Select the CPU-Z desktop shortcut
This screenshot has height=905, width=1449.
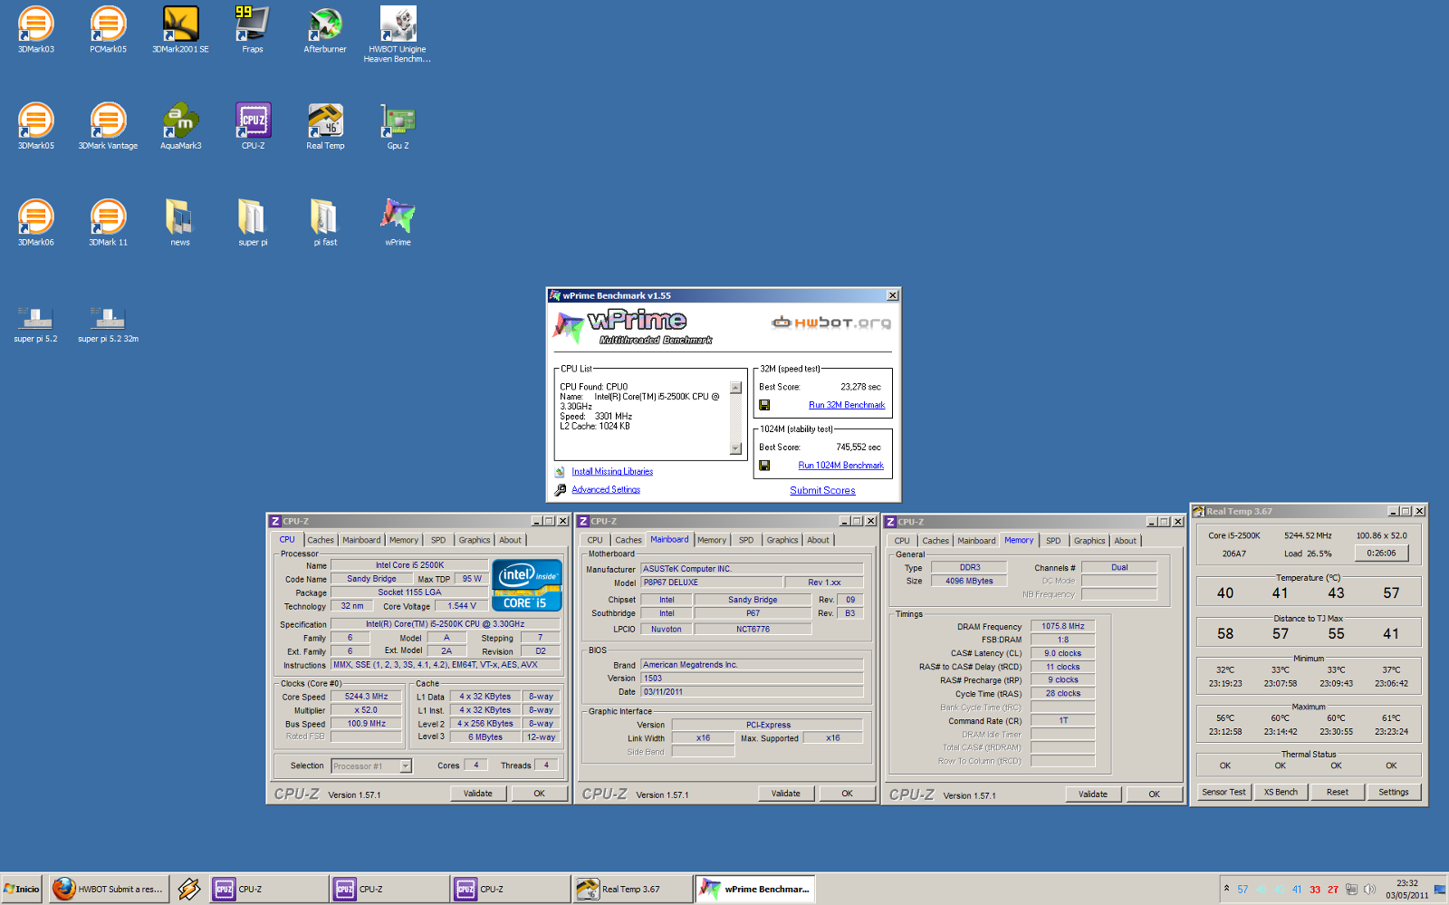point(253,126)
